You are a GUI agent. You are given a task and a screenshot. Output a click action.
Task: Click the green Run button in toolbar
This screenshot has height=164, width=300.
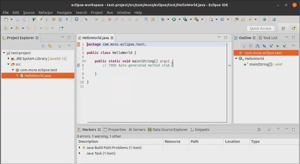174,19
